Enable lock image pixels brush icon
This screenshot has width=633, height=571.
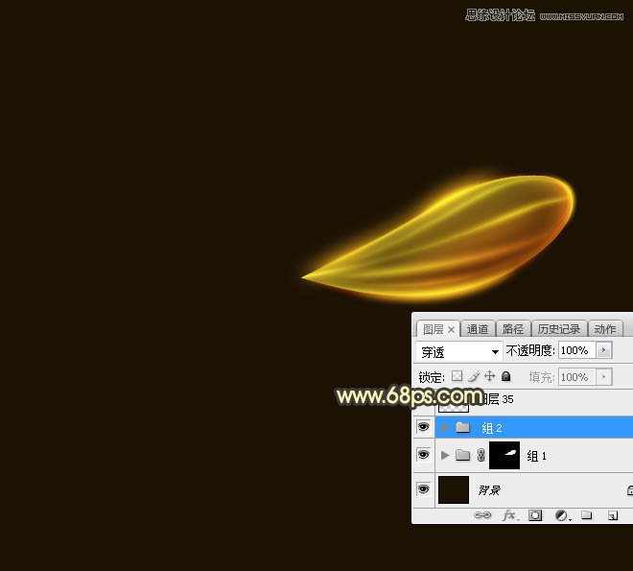pyautogui.click(x=474, y=377)
